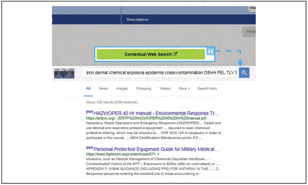Open Search tools options
Viewport: 308px width, 185px height.
click(207, 89)
